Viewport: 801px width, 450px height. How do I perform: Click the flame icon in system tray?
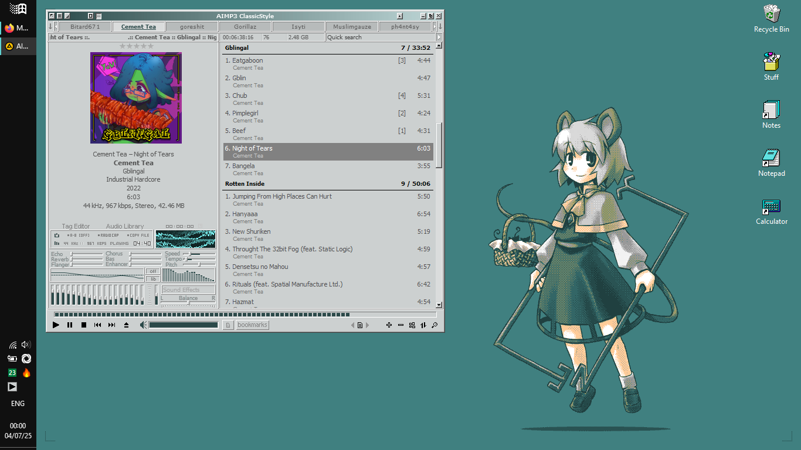tap(26, 373)
